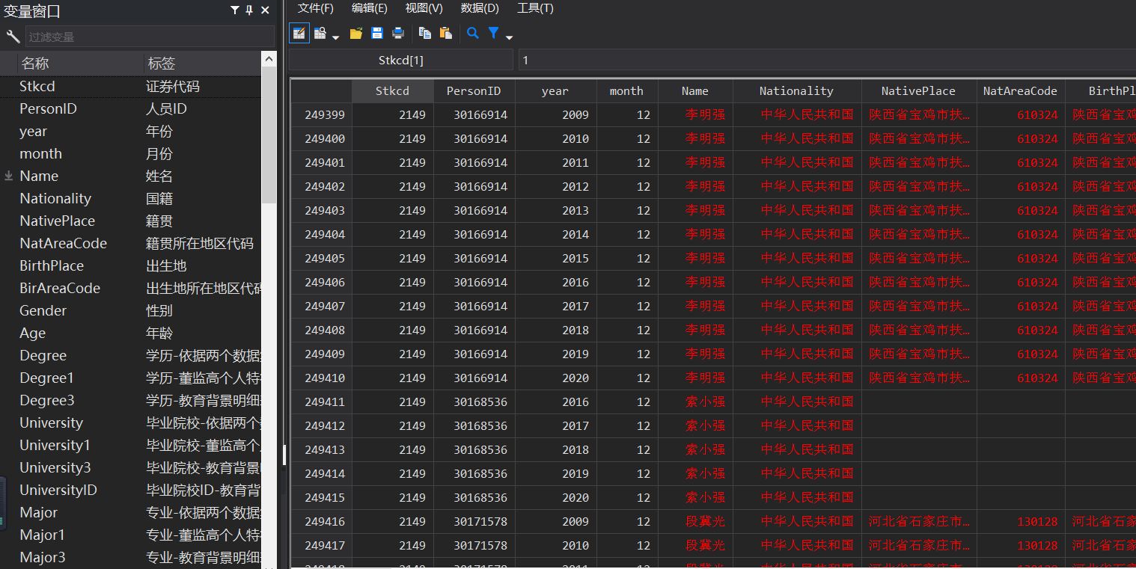The width and height of the screenshot is (1136, 569).
Task: Select row number 249411
Action: coord(321,402)
